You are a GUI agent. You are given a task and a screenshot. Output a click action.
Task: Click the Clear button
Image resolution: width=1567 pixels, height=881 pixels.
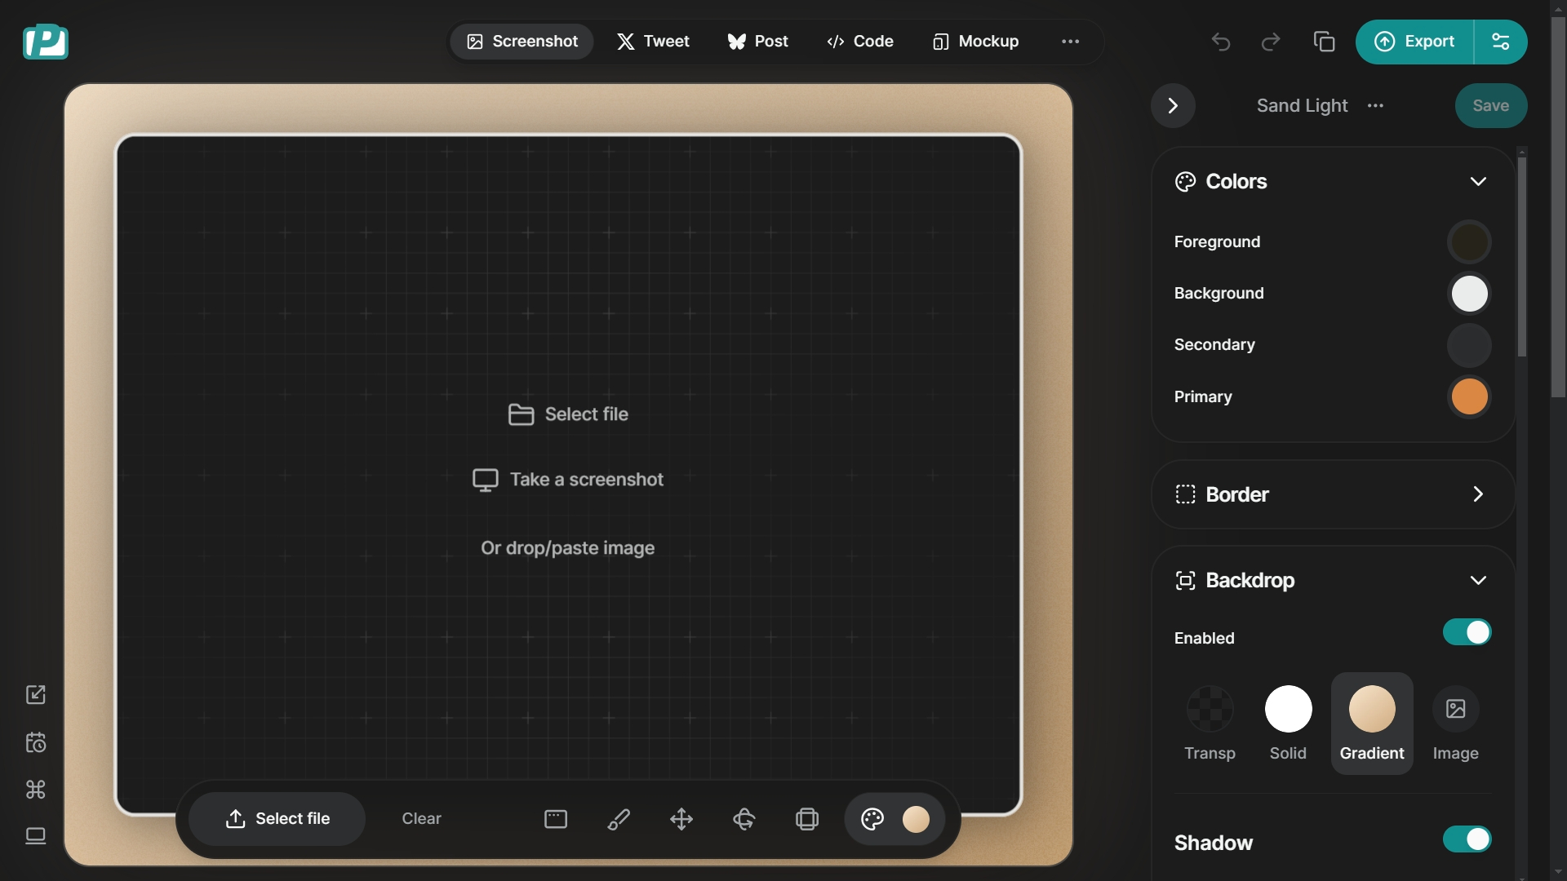pyautogui.click(x=421, y=819)
